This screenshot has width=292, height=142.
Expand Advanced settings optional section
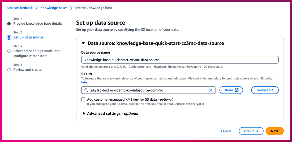[84, 113]
